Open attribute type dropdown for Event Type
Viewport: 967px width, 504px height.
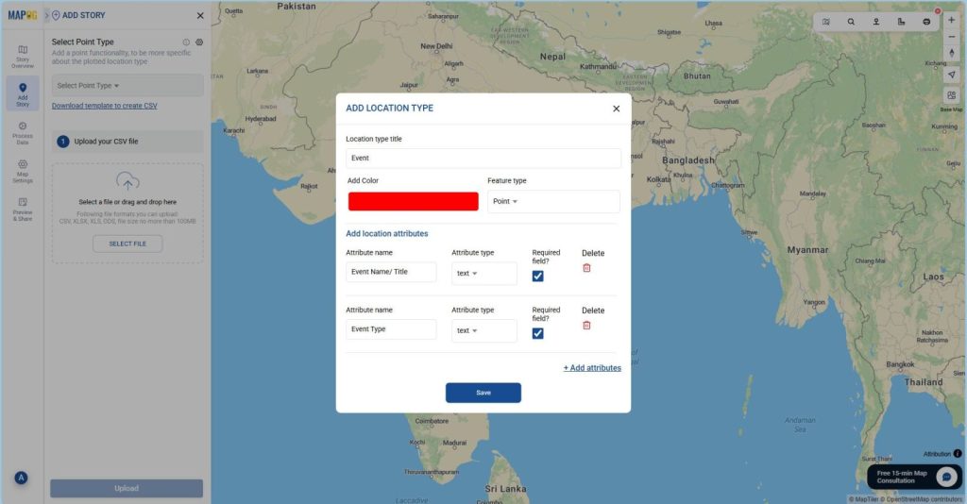[483, 331]
